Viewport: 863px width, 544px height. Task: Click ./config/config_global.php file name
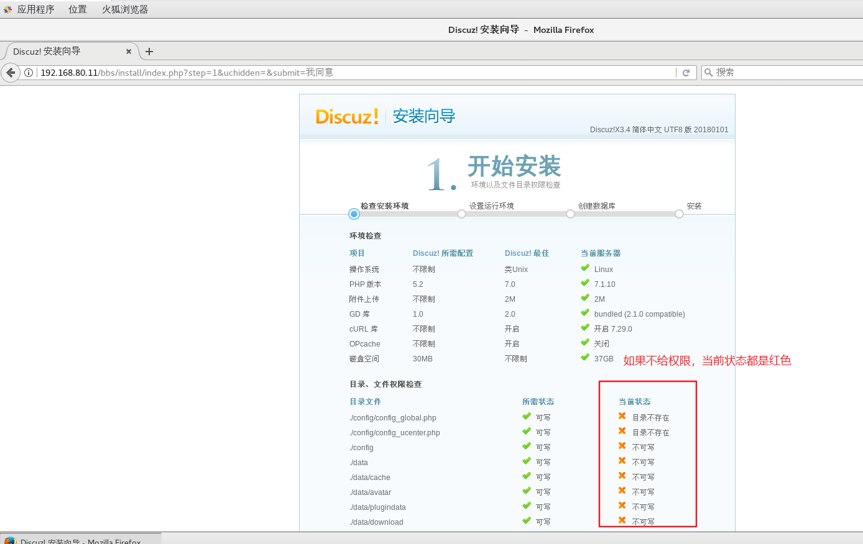pos(393,418)
